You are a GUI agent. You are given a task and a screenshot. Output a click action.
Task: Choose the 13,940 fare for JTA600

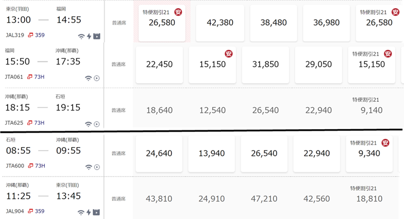(212, 154)
